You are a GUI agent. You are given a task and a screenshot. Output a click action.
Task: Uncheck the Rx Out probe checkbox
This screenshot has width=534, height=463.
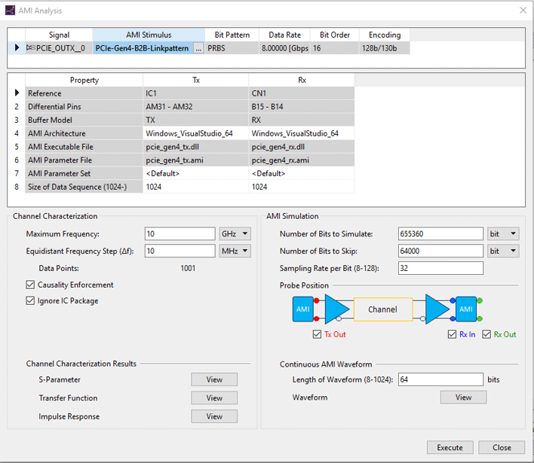tap(486, 334)
